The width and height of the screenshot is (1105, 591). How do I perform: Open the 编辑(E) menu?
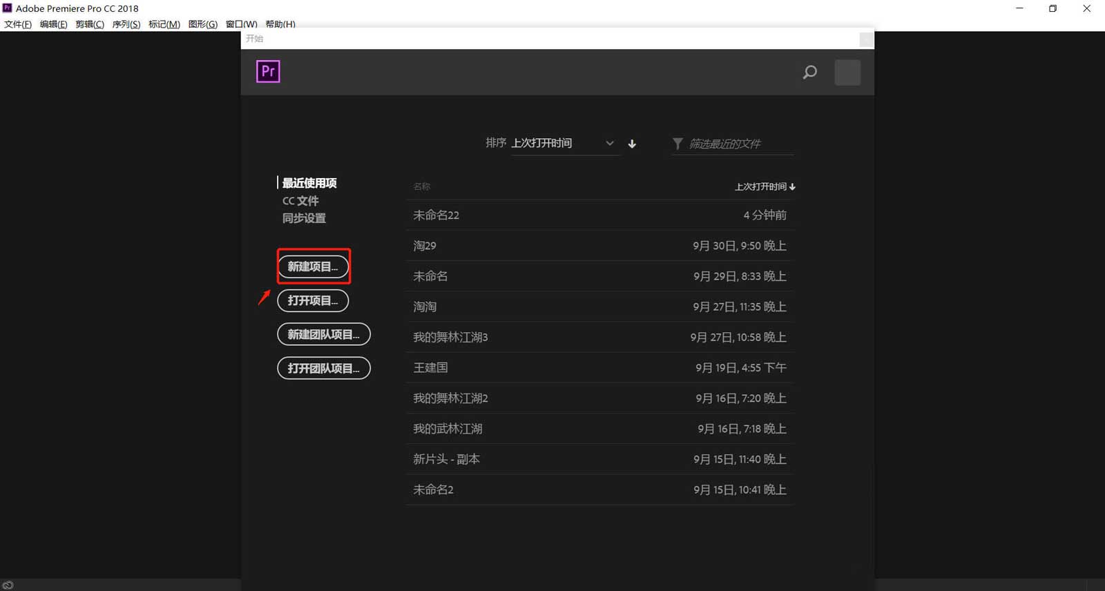point(53,24)
